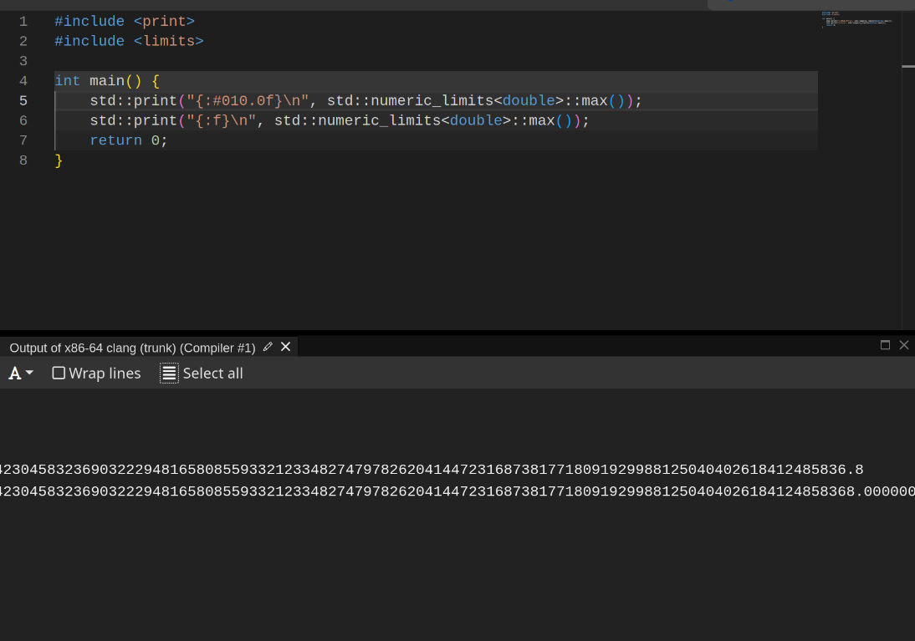Open the font size dropdown
The image size is (915, 641).
[x=20, y=374]
